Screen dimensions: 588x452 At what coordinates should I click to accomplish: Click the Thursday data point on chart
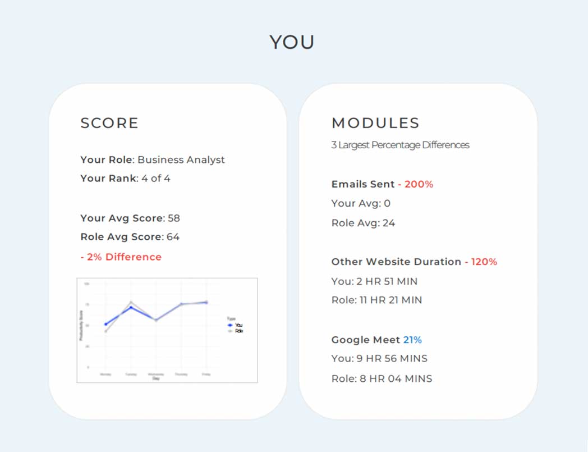pyautogui.click(x=181, y=304)
